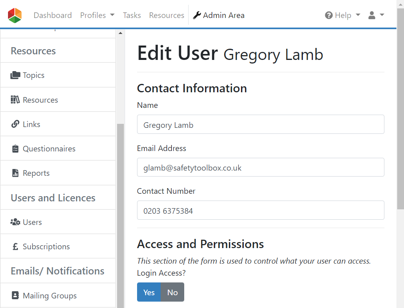Set Login Access to Yes

click(x=149, y=292)
